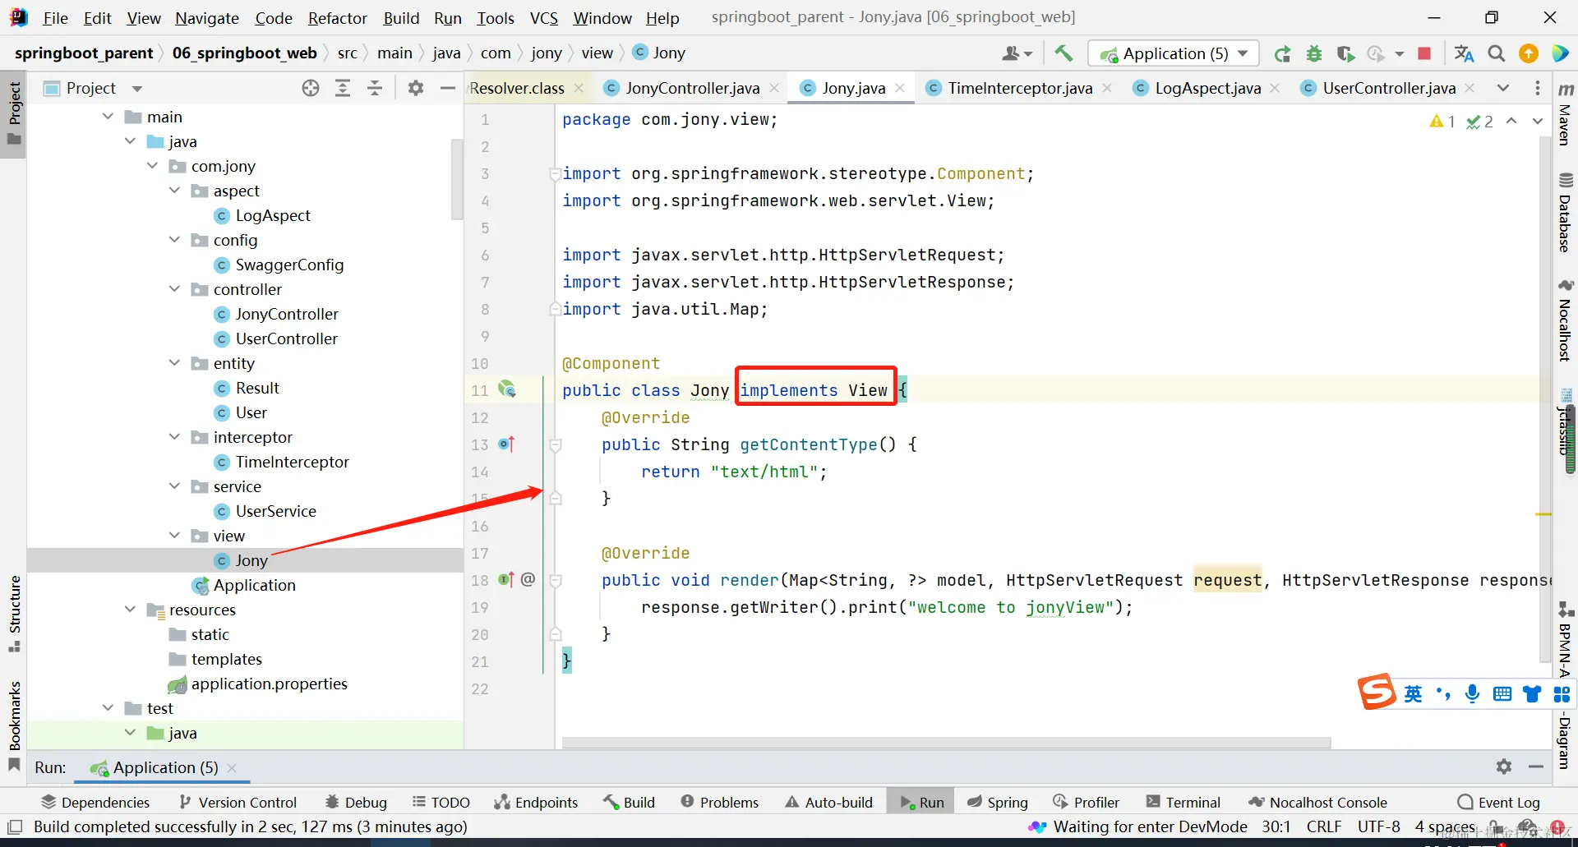
Task: Switch to the LogAspect.java tab
Action: click(x=1207, y=88)
